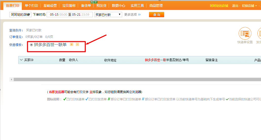This screenshot has height=140, width=261.
Task: Click the 快递单设置 express waybill settings icon
Action: point(245,33)
